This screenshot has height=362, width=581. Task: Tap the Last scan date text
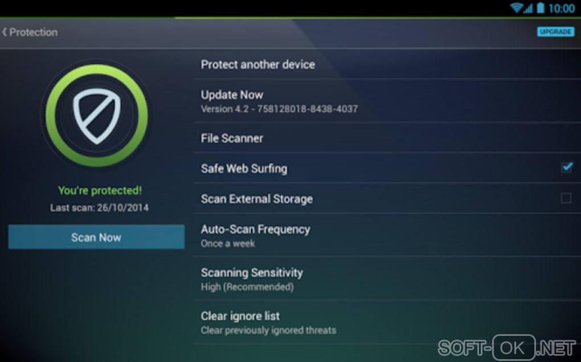(x=99, y=207)
